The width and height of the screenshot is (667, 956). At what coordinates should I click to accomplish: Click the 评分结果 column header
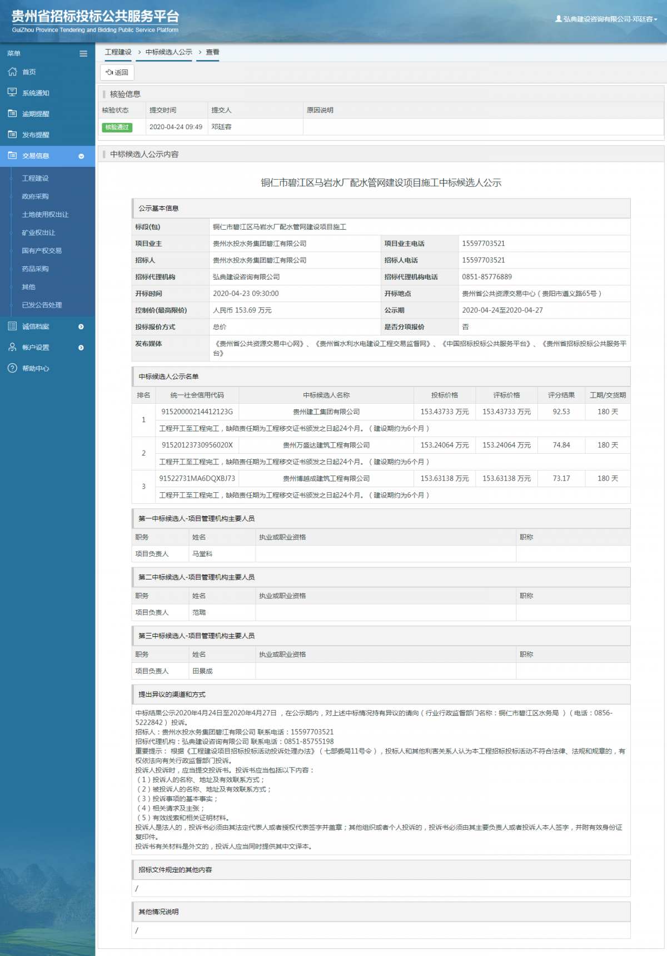pos(561,395)
